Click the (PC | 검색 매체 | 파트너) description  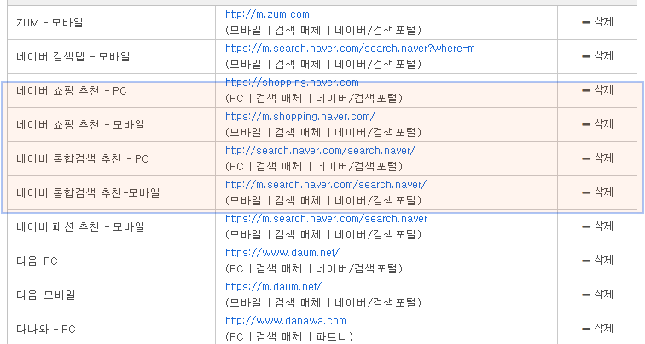coord(289,337)
